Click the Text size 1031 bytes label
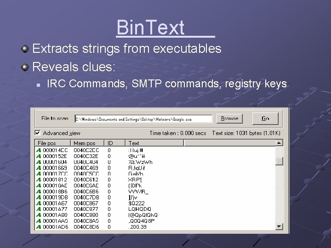Screen dimensions: 331x248 246,133
